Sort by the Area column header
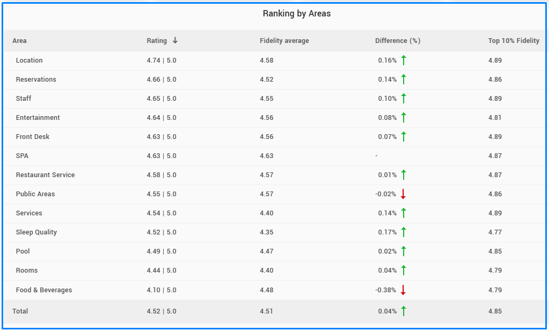549x331 pixels. point(19,41)
